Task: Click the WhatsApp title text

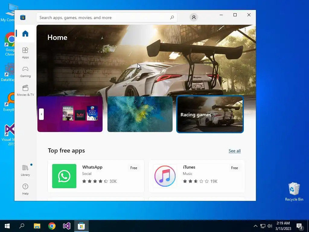Action: click(92, 167)
